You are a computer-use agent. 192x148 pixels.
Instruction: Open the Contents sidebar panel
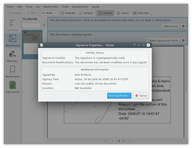click(x=13, y=25)
